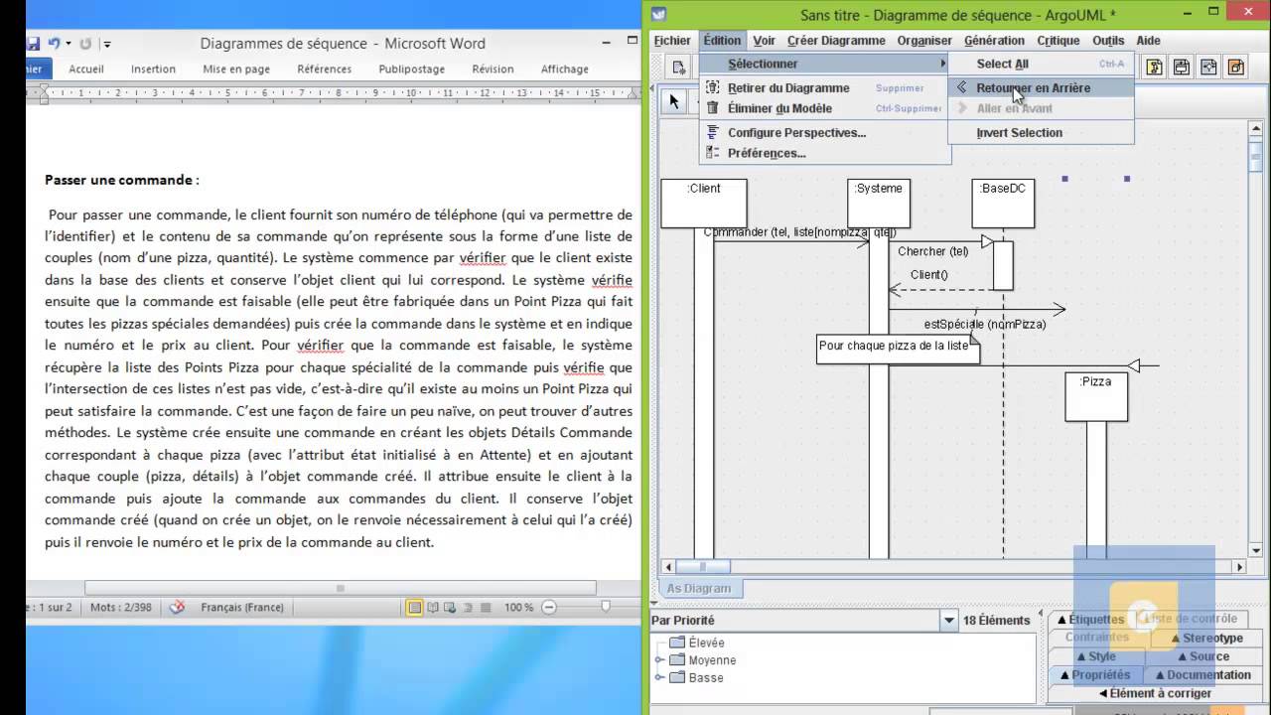The image size is (1271, 715).
Task: Open the Génération menu
Action: (x=994, y=41)
